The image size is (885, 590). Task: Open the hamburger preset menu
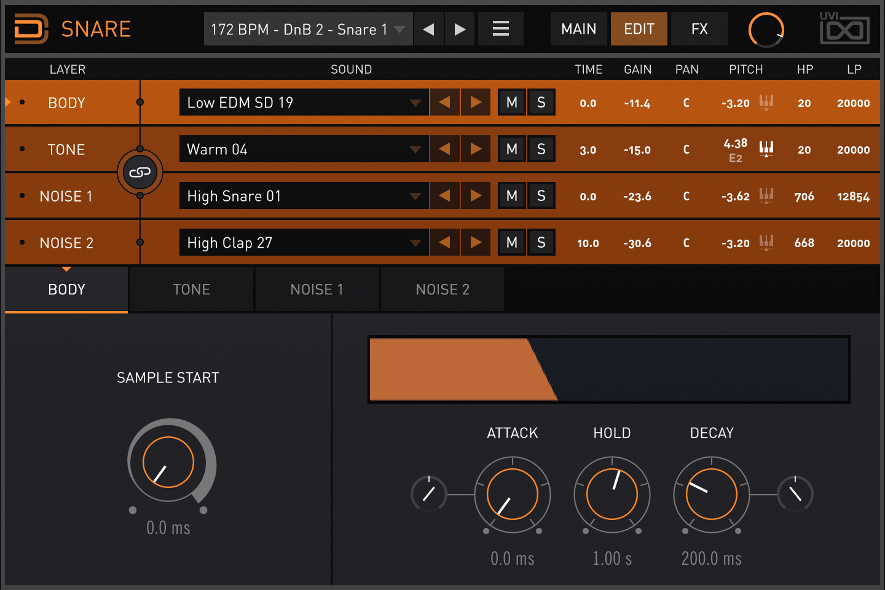pos(501,29)
